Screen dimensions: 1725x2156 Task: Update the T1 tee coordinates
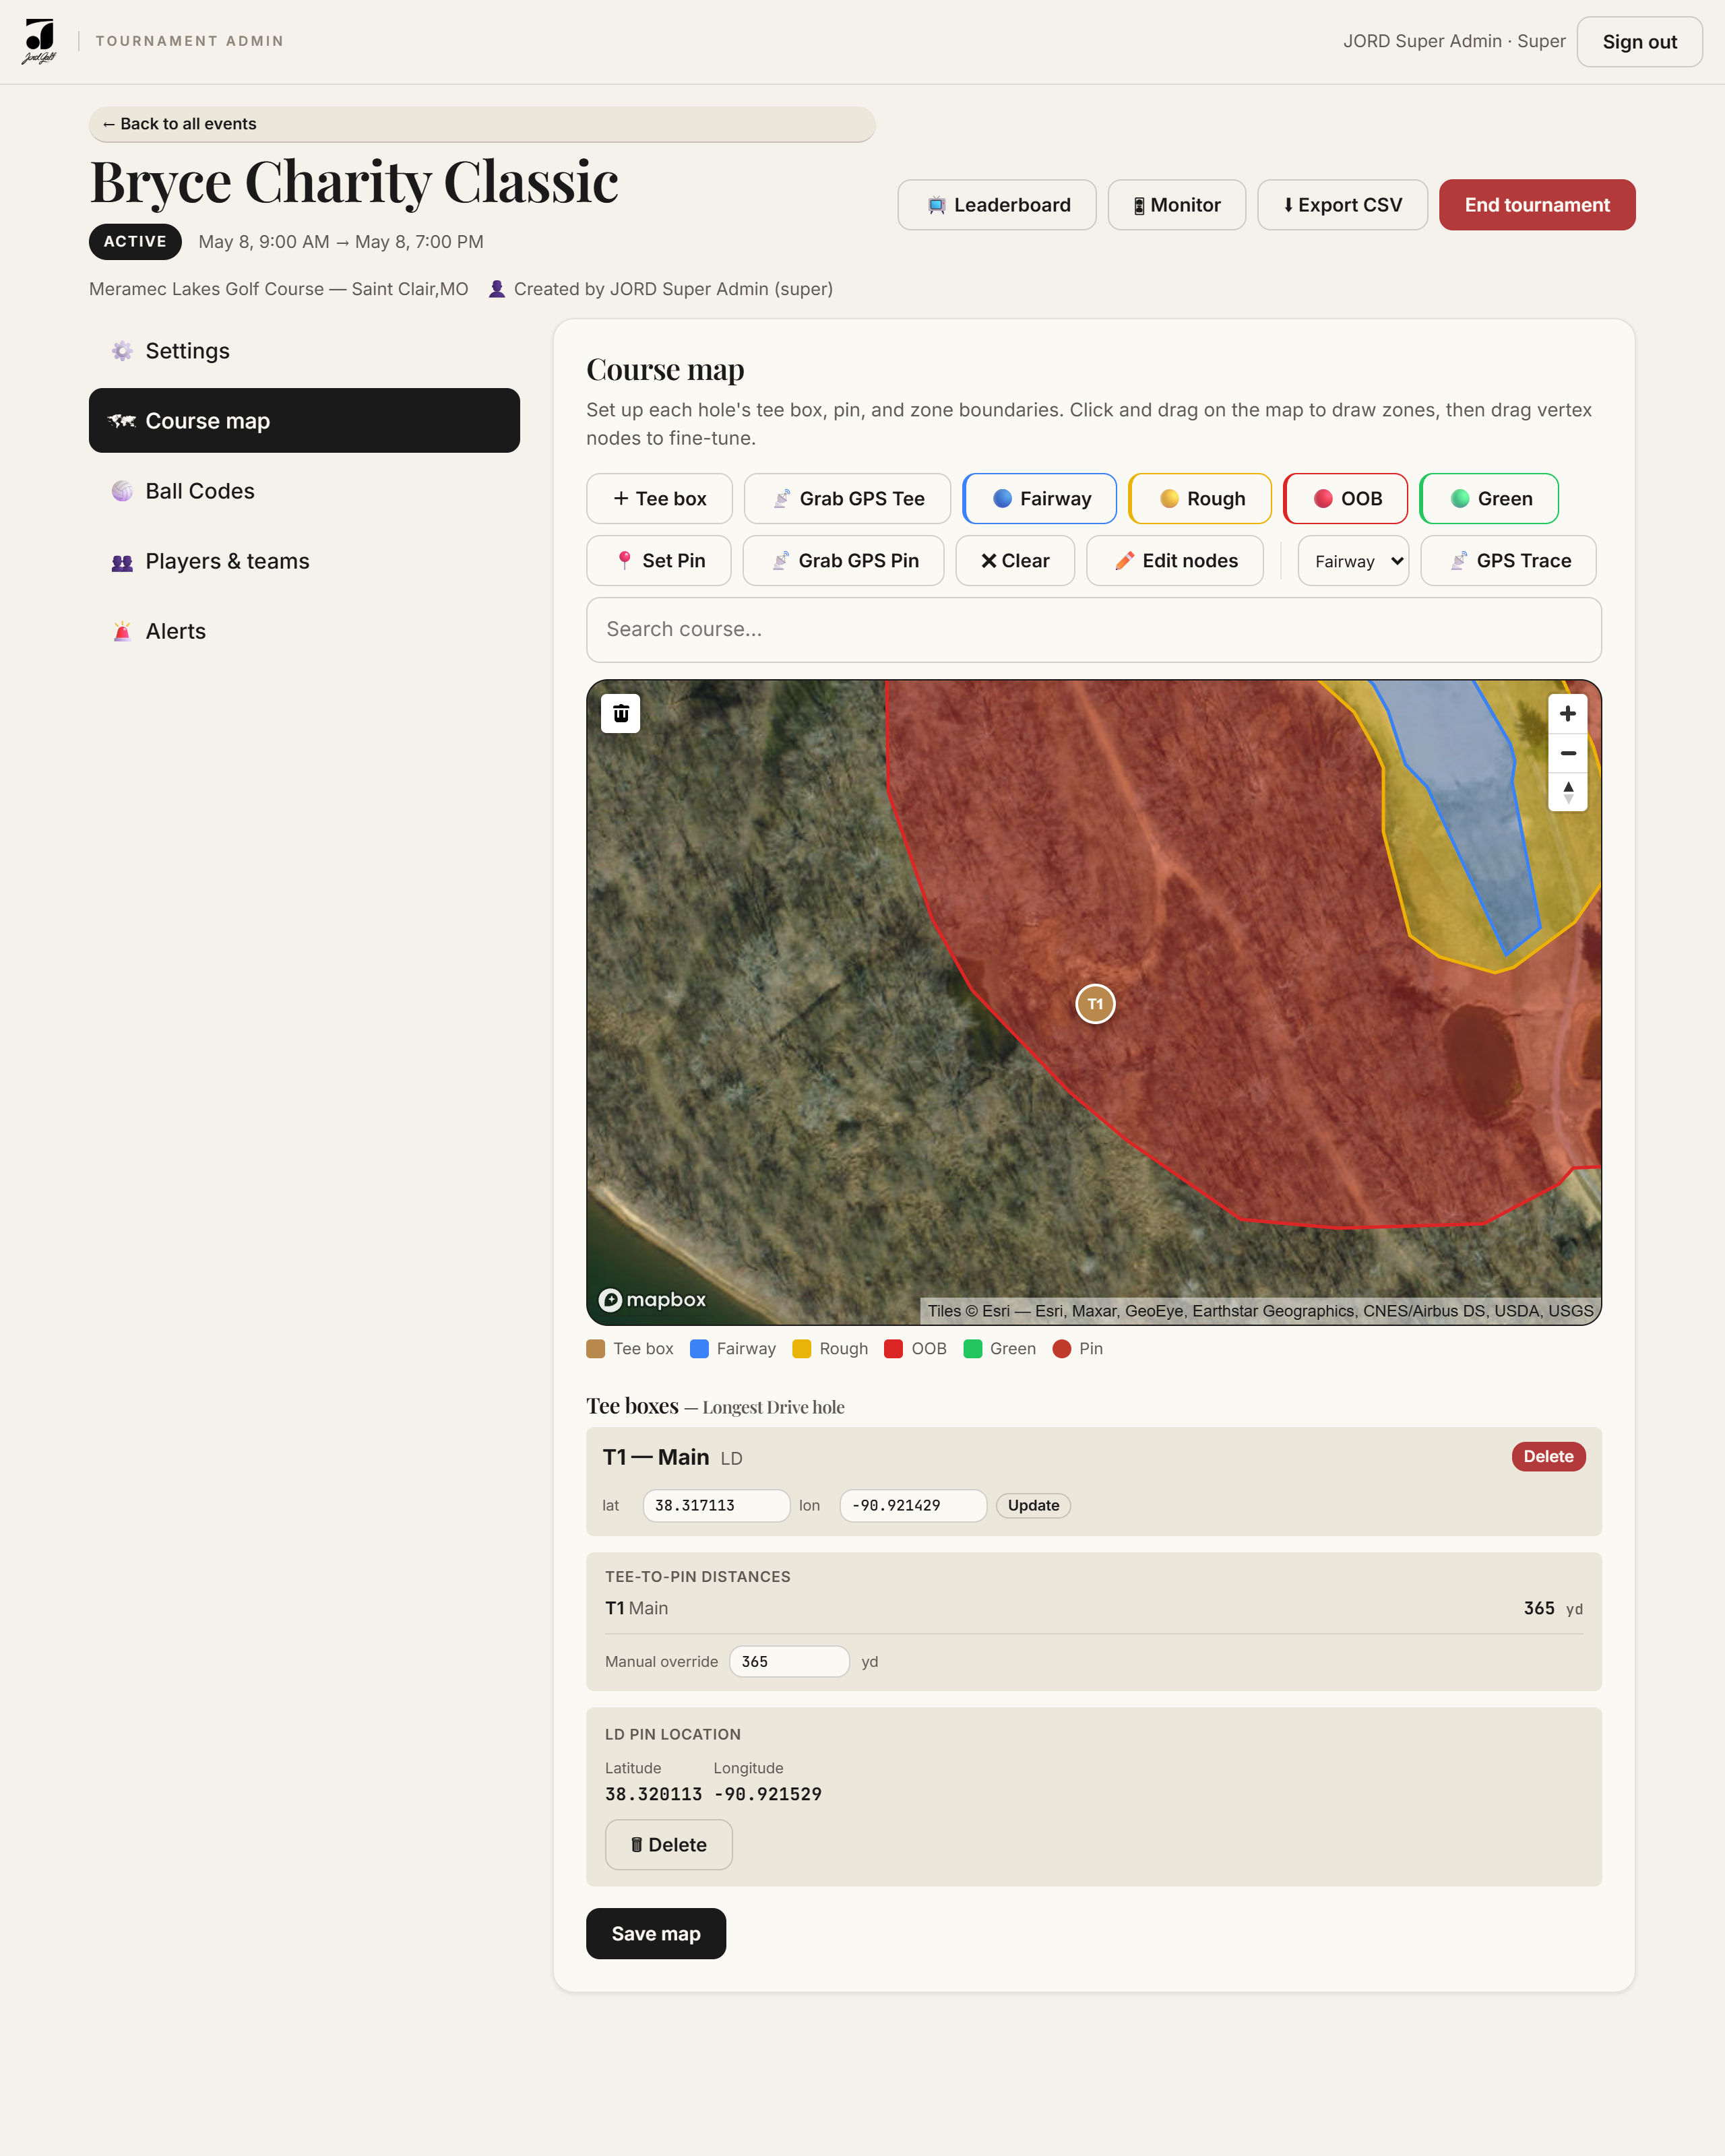[1033, 1505]
